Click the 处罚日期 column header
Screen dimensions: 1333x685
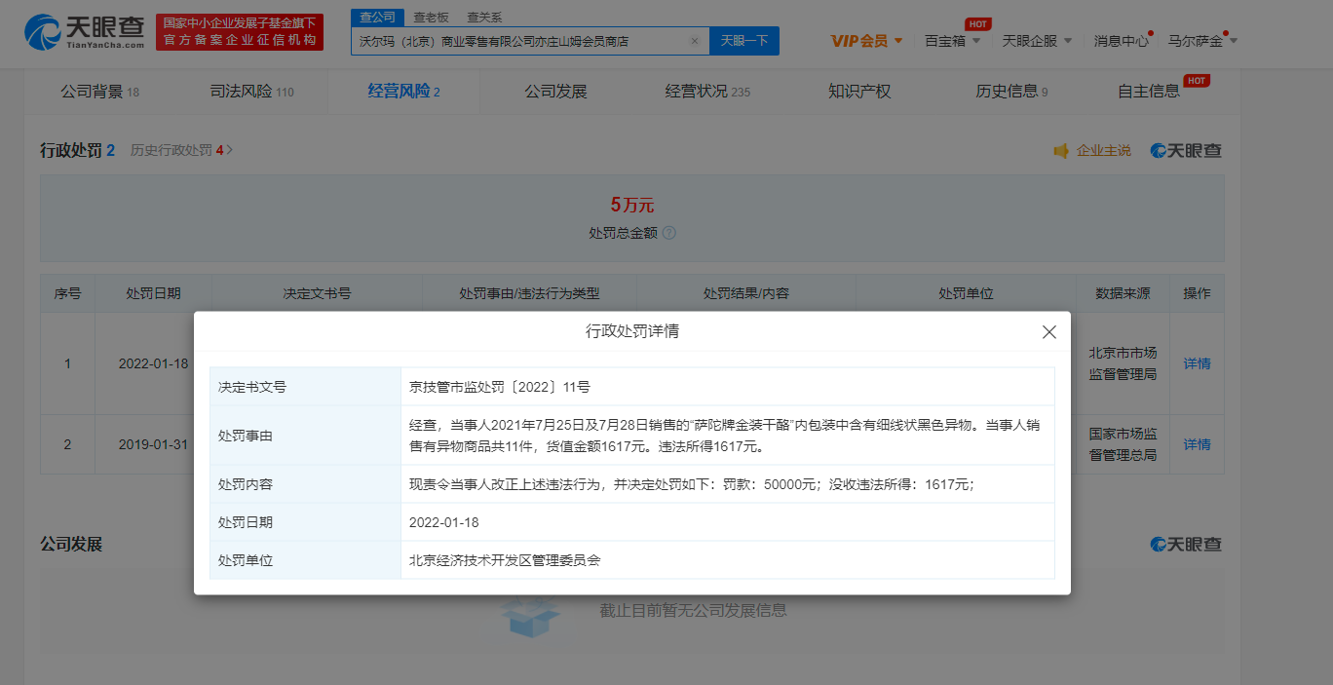153,293
